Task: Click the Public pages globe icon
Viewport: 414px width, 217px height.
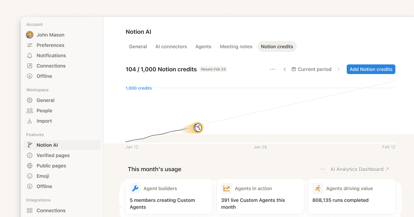Action: pyautogui.click(x=30, y=166)
